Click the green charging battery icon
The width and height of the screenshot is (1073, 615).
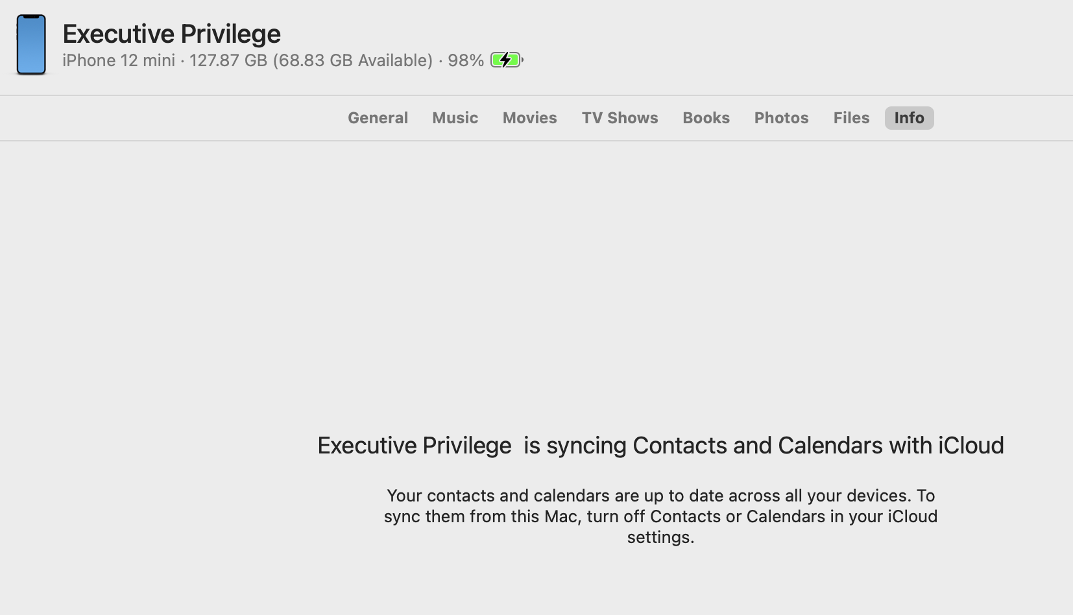point(506,60)
